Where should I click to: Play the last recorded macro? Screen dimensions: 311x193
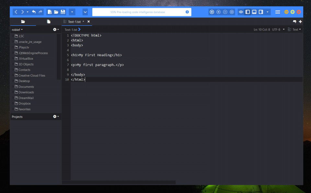[x=225, y=12]
